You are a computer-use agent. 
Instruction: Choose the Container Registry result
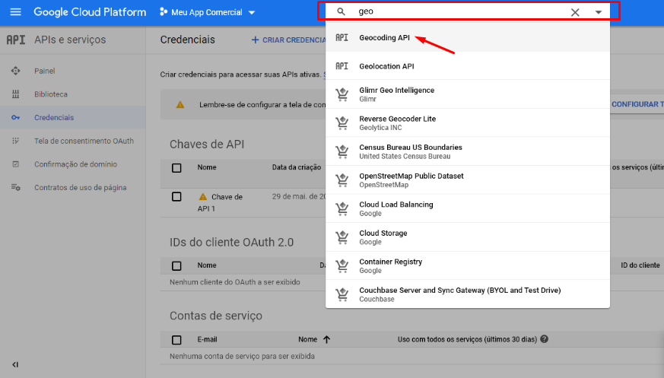pyautogui.click(x=468, y=265)
